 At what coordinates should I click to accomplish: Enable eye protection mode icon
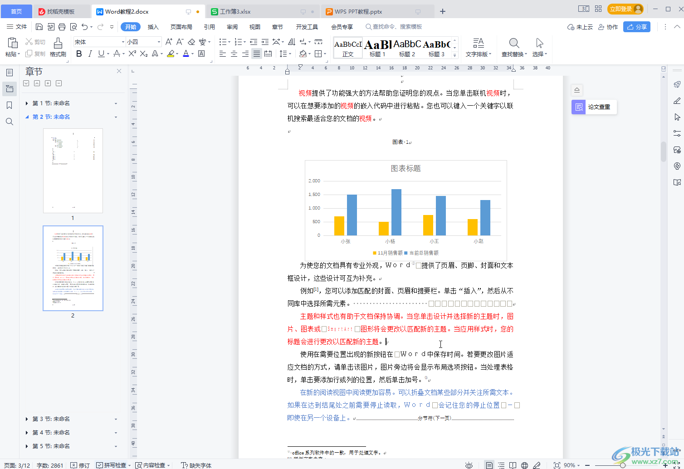tap(469, 465)
